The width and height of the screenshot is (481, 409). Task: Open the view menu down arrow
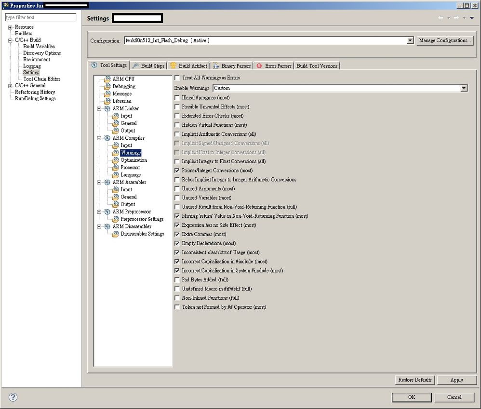pos(472,18)
